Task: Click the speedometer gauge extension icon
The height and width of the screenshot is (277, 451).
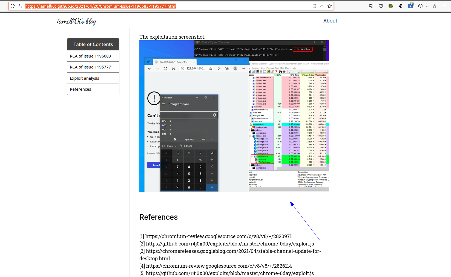Action: point(420,6)
